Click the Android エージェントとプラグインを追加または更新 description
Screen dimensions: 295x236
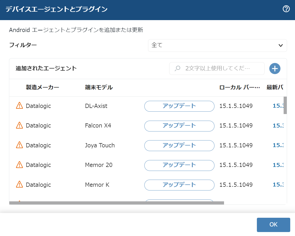point(76,30)
